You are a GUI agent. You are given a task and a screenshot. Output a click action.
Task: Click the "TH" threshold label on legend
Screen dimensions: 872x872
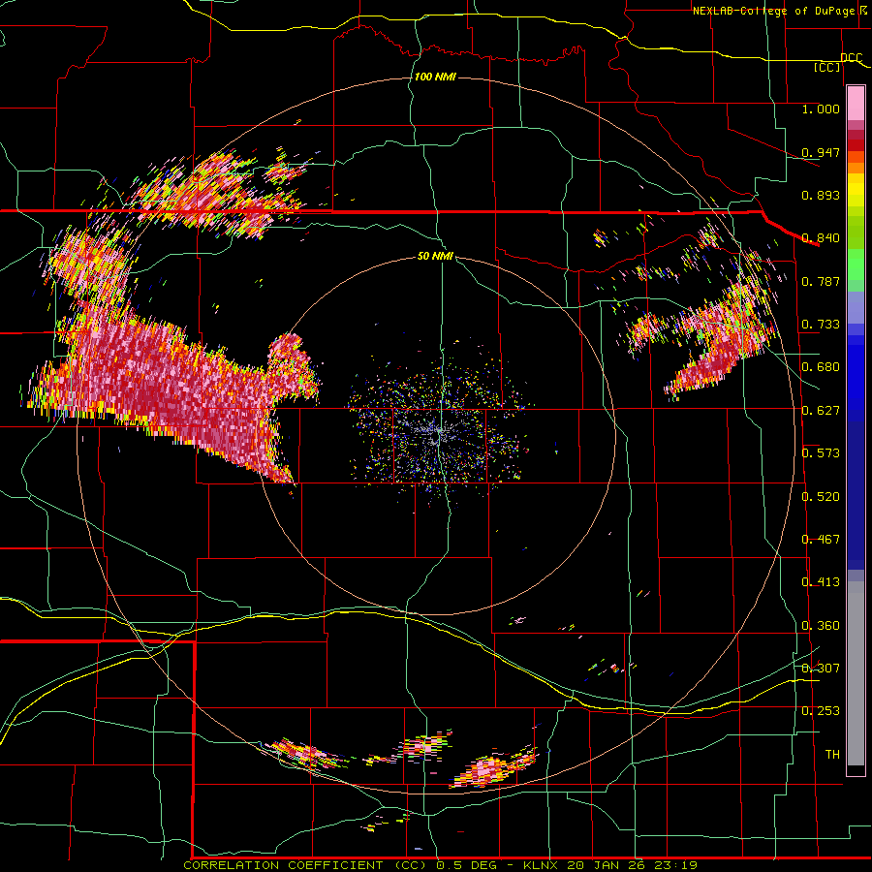point(832,755)
